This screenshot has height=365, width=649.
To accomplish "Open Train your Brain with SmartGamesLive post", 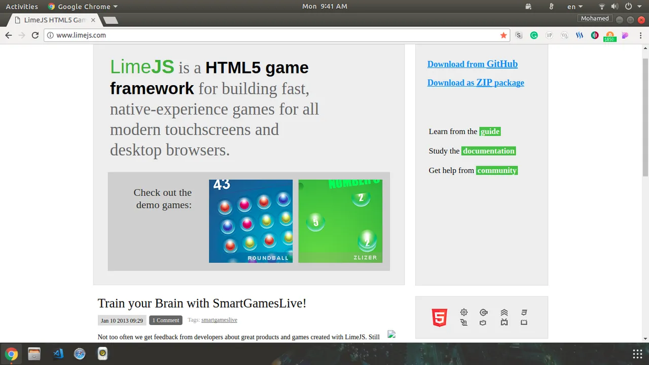I will point(202,303).
